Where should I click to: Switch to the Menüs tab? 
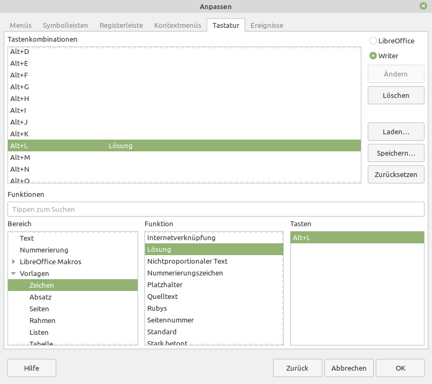20,25
